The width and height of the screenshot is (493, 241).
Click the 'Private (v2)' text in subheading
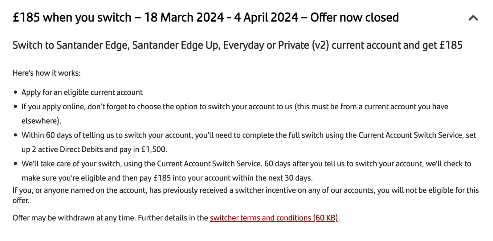click(x=304, y=45)
